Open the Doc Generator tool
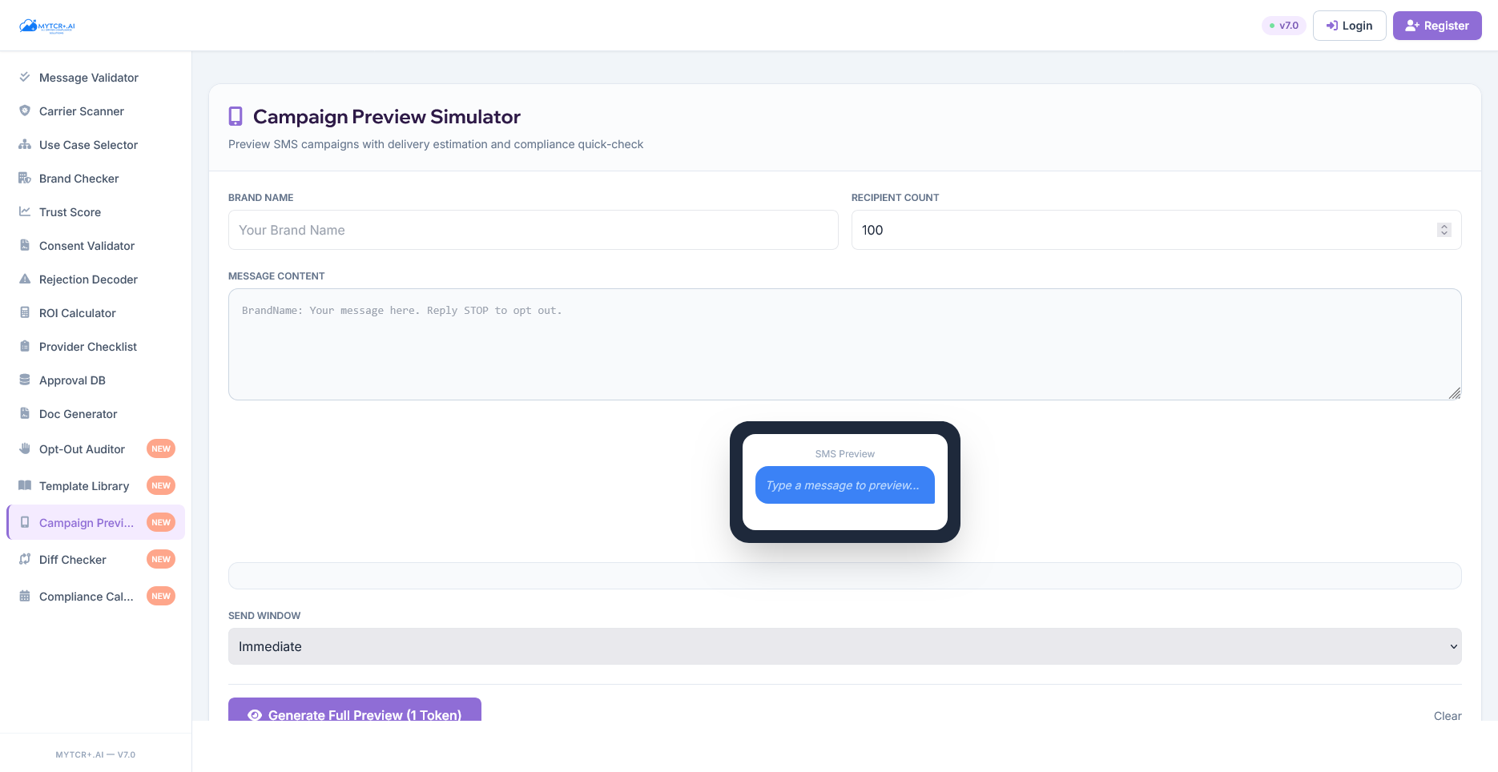This screenshot has height=772, width=1498. tap(76, 413)
